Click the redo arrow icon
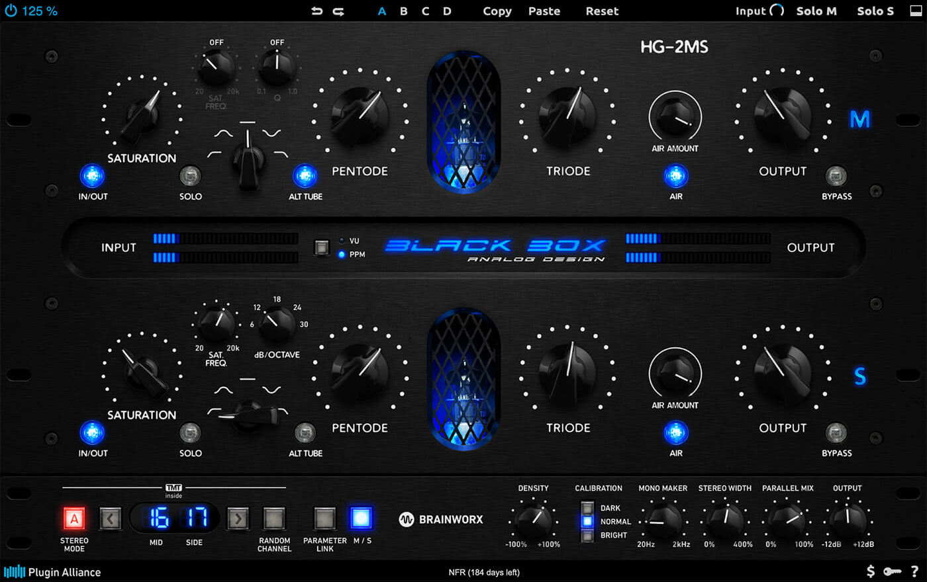This screenshot has height=582, width=927. 338,11
